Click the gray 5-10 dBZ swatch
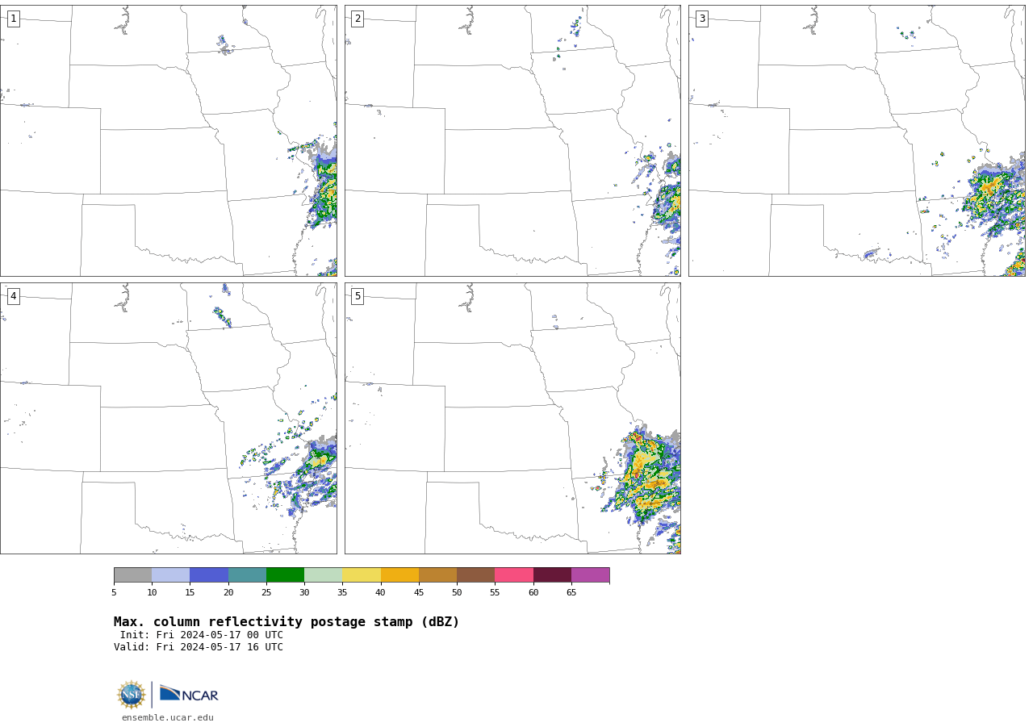The image size is (1033, 727). [x=132, y=574]
